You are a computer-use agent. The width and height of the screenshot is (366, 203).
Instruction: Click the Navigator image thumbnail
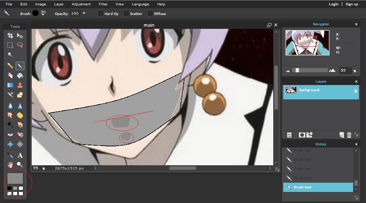tap(307, 43)
